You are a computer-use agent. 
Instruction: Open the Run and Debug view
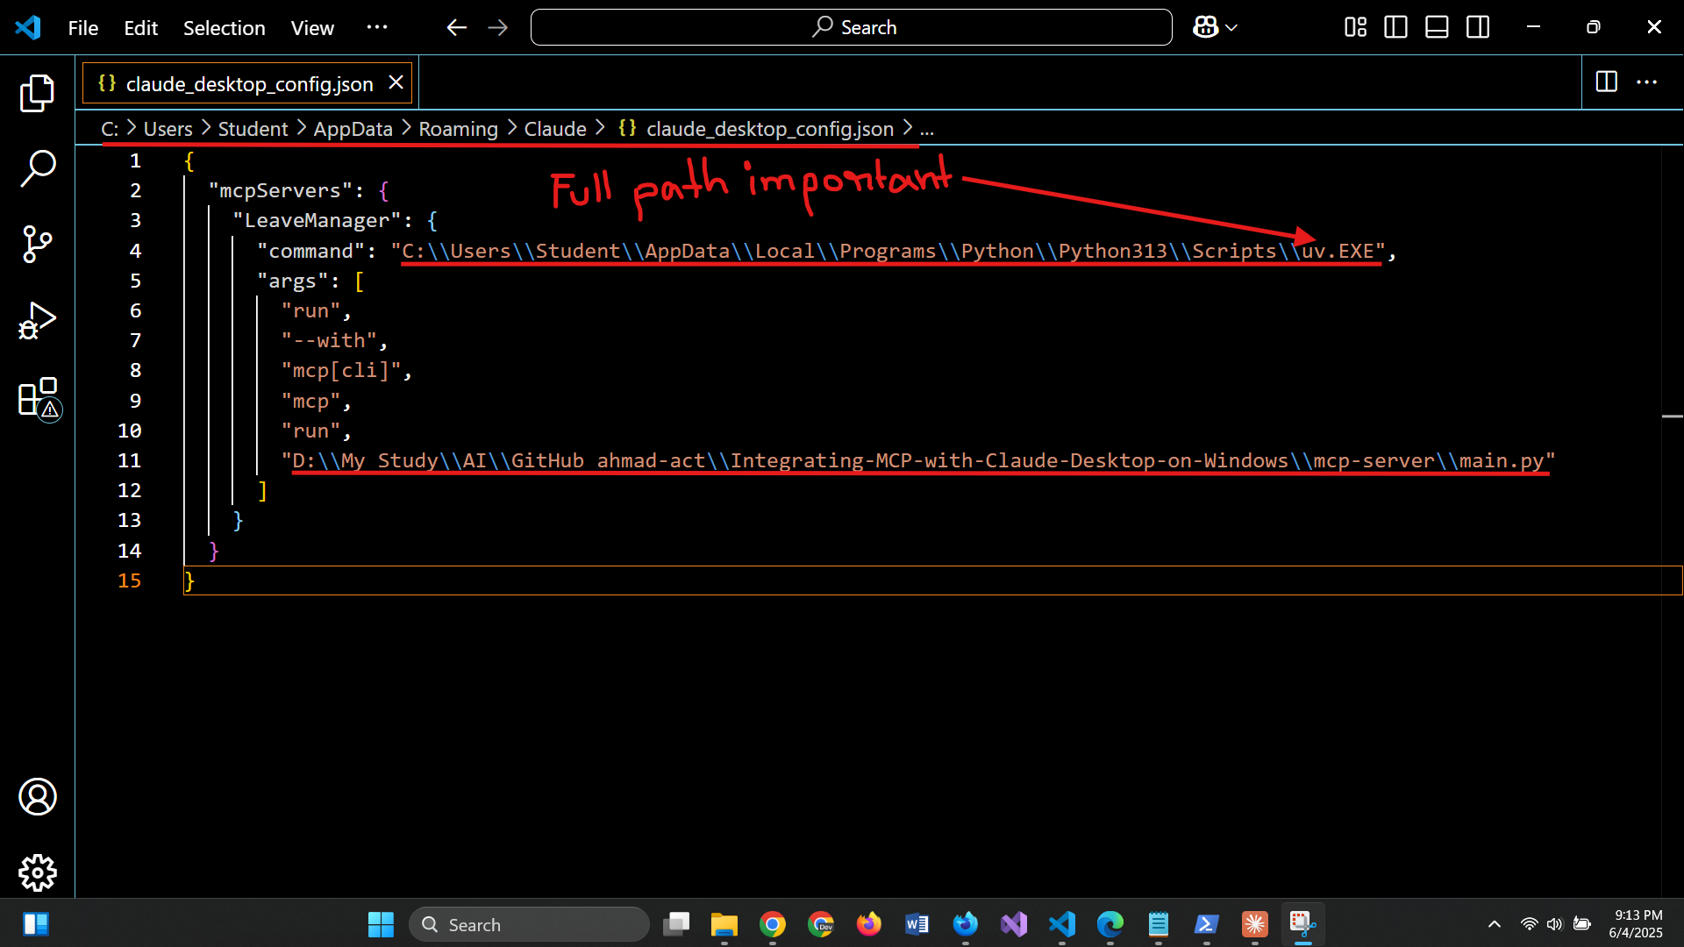[x=37, y=320]
